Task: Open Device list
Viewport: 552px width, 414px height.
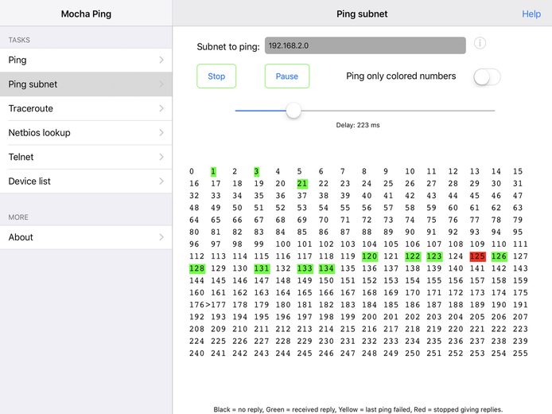Action: (x=86, y=181)
